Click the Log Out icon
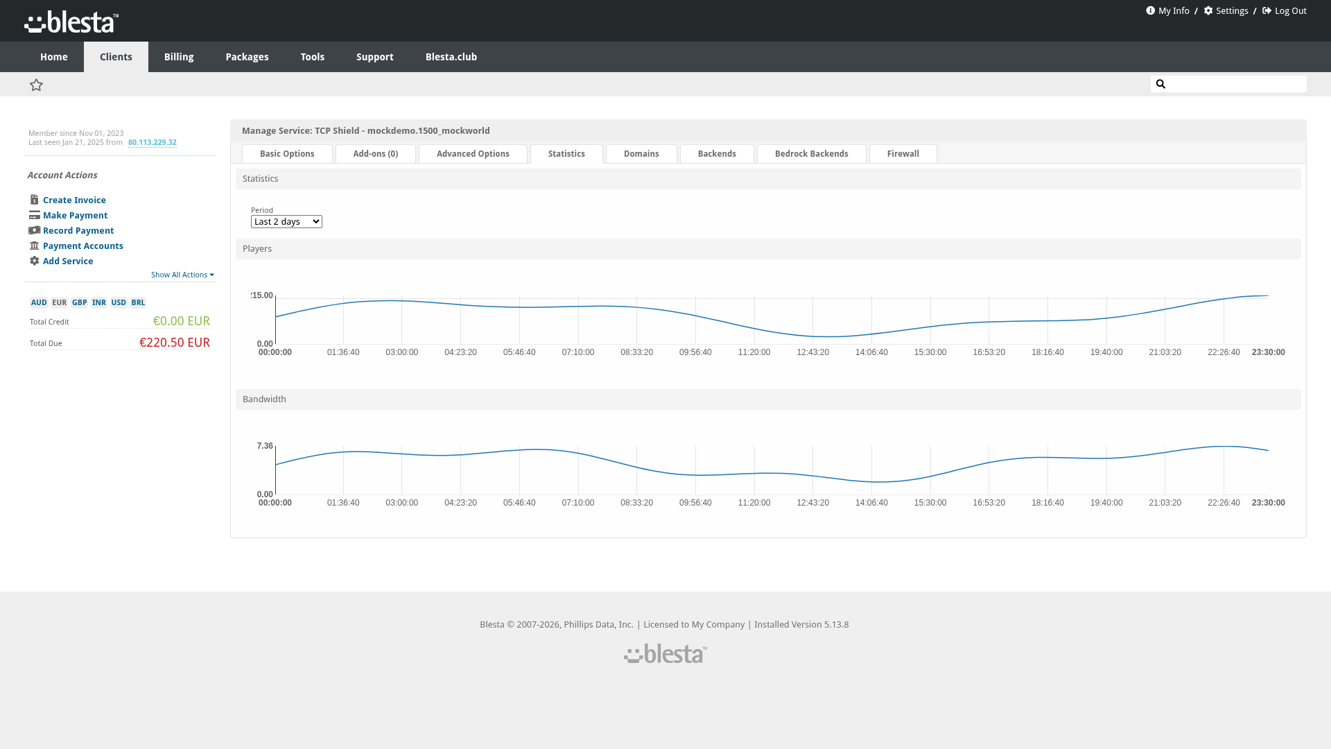 pos(1267,10)
